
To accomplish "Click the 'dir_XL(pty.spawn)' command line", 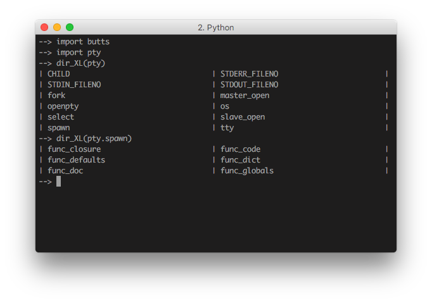I will (x=86, y=138).
